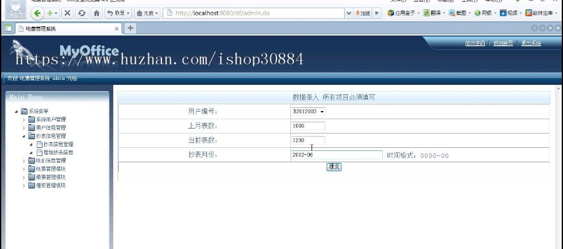This screenshot has height=249, width=563.
Task: Click the 抄表月份 field showing 2012-06
Action: tap(337, 155)
